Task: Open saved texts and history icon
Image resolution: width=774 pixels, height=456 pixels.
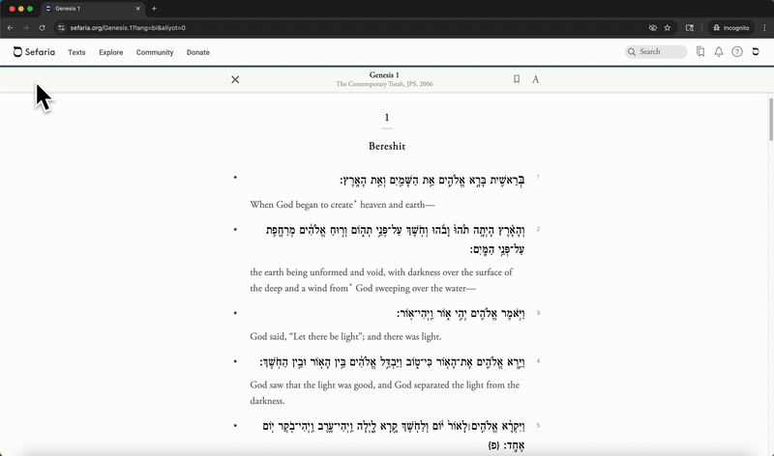Action: pyautogui.click(x=700, y=52)
